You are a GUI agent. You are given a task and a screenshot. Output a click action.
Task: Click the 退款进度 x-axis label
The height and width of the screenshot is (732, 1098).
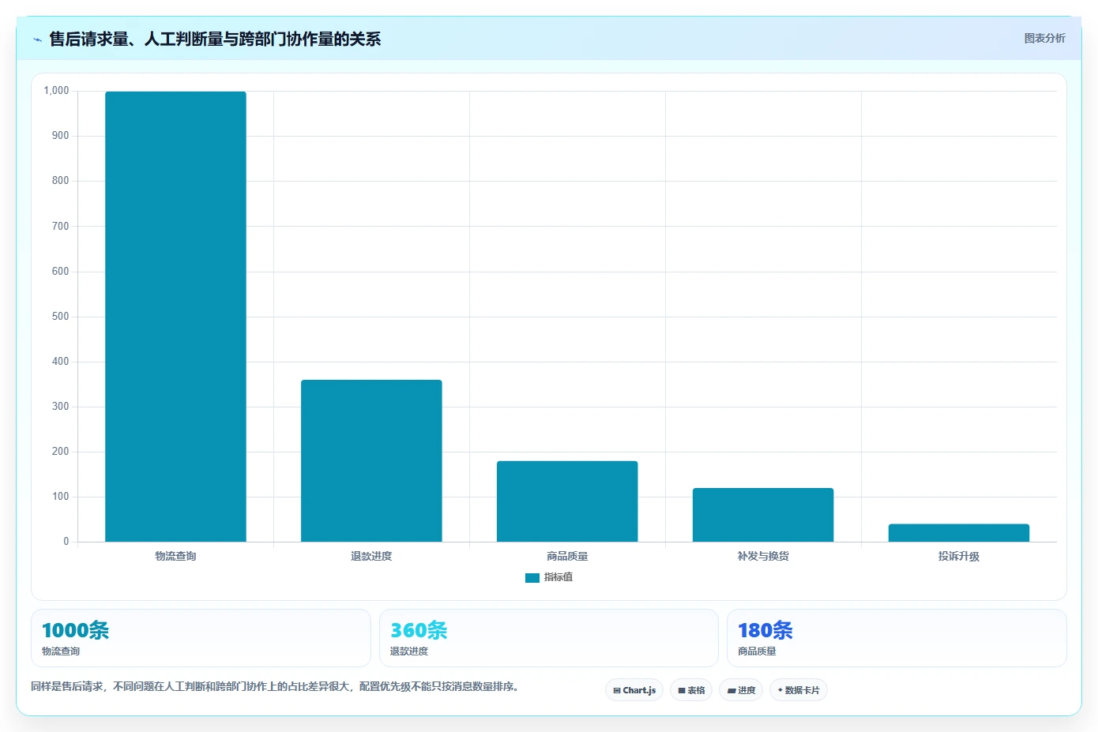371,556
